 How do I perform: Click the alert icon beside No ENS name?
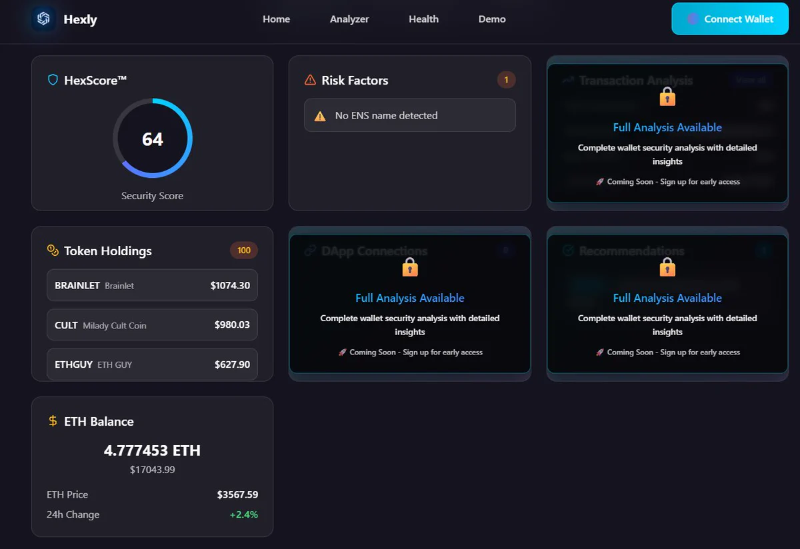(321, 115)
